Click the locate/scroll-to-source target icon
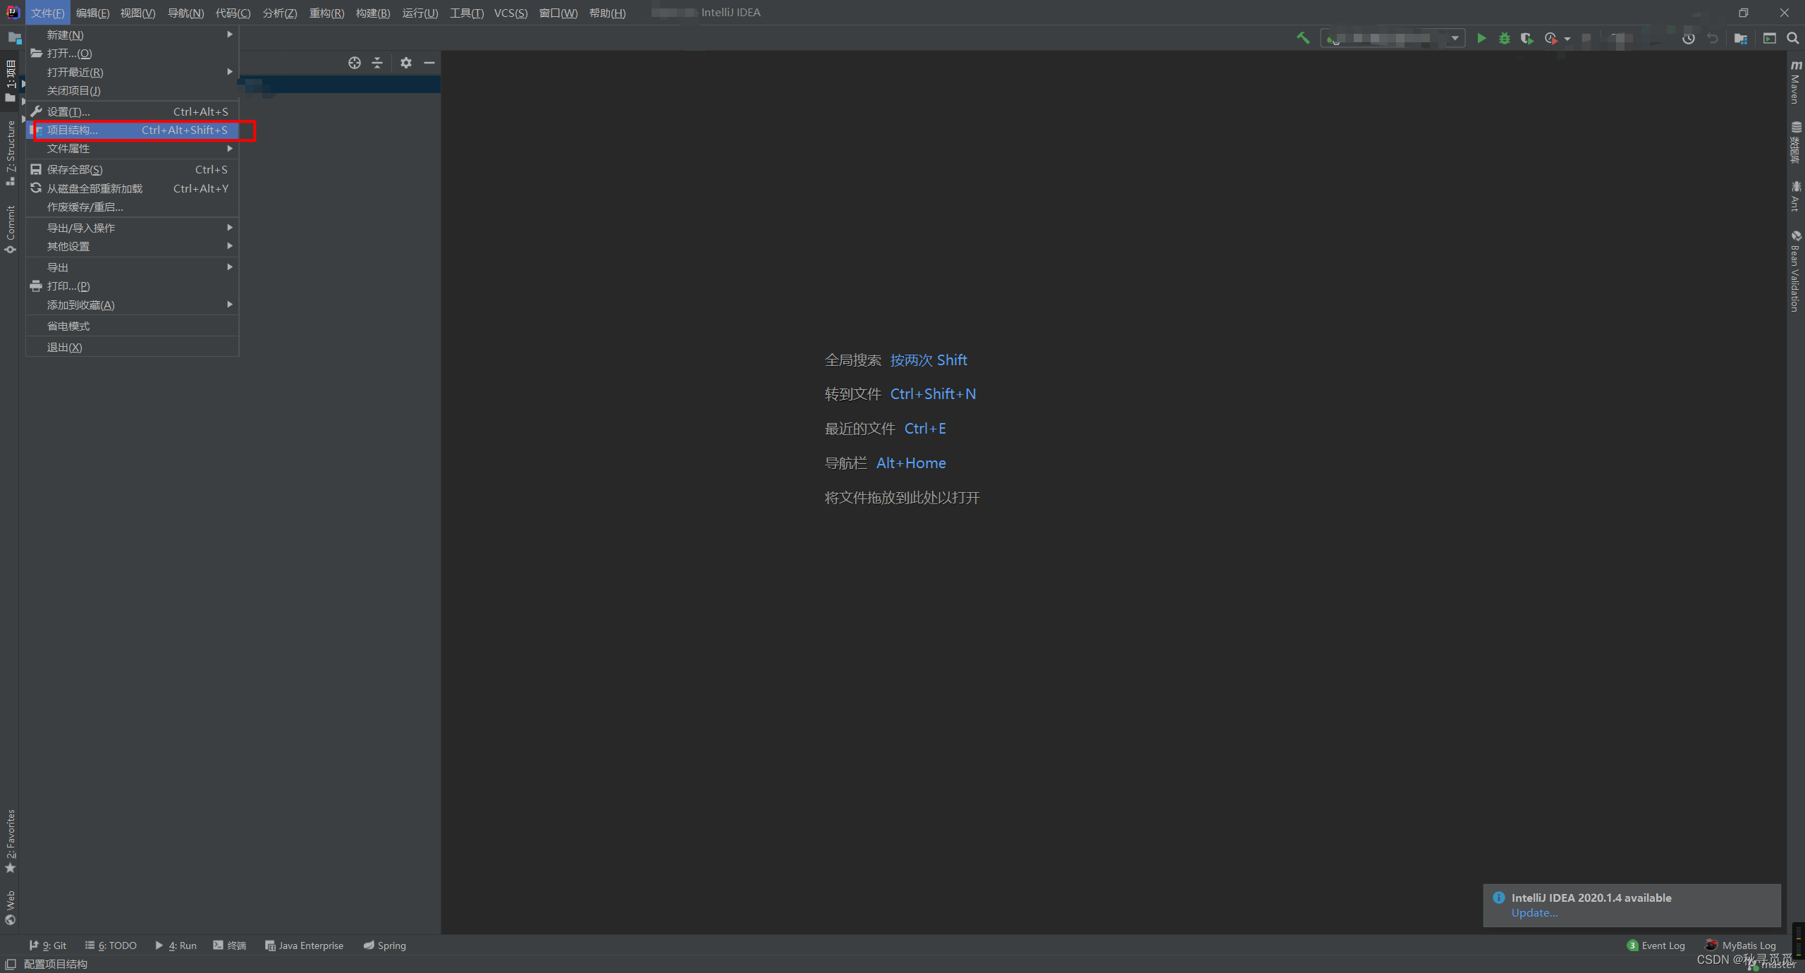1805x973 pixels. [x=355, y=63]
